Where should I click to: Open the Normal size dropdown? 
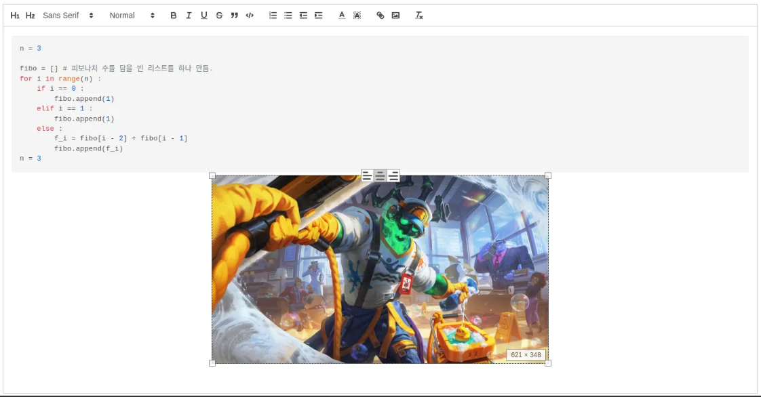coord(132,16)
